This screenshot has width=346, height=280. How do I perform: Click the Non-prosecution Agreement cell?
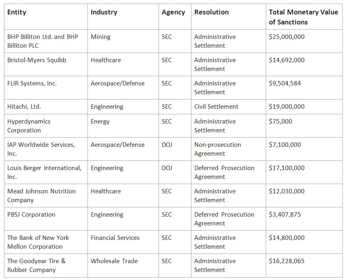pos(218,149)
